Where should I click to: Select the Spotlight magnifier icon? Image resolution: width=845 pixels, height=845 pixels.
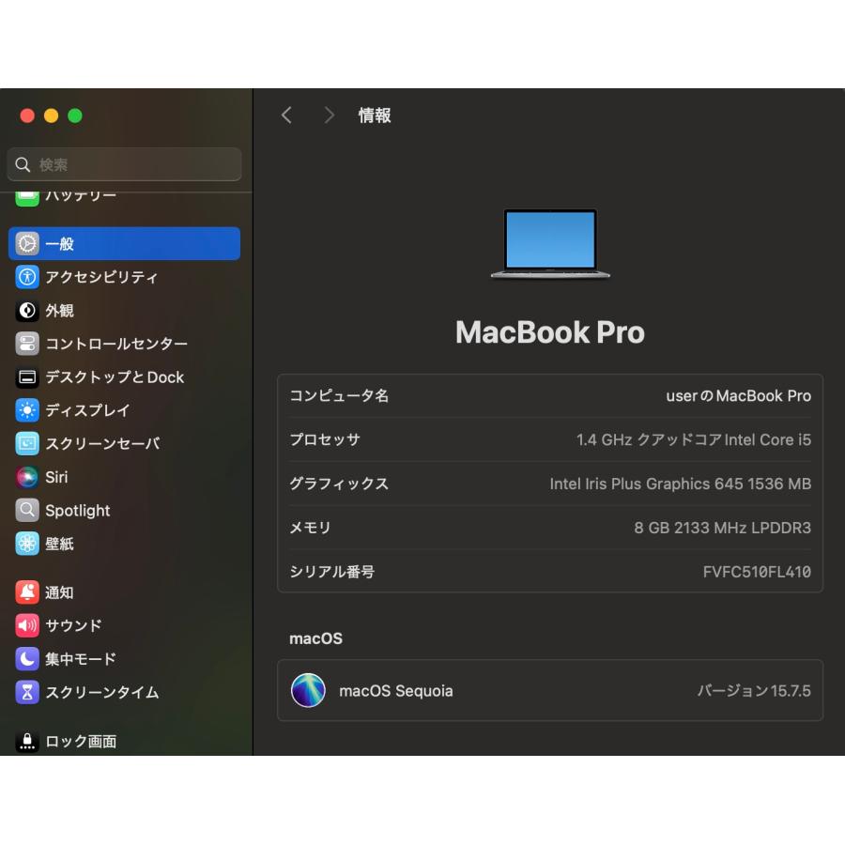coord(27,511)
